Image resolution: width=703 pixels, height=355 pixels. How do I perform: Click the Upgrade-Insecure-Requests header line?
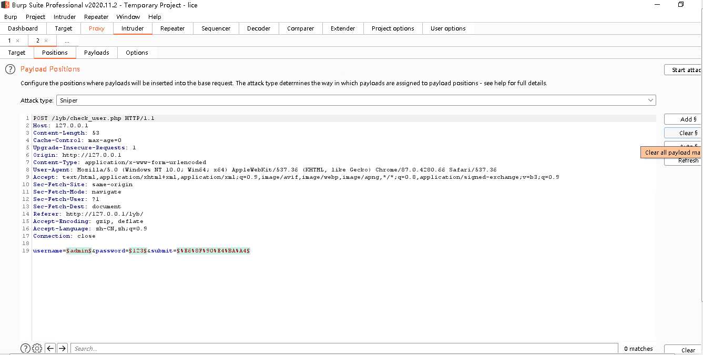[85, 148]
